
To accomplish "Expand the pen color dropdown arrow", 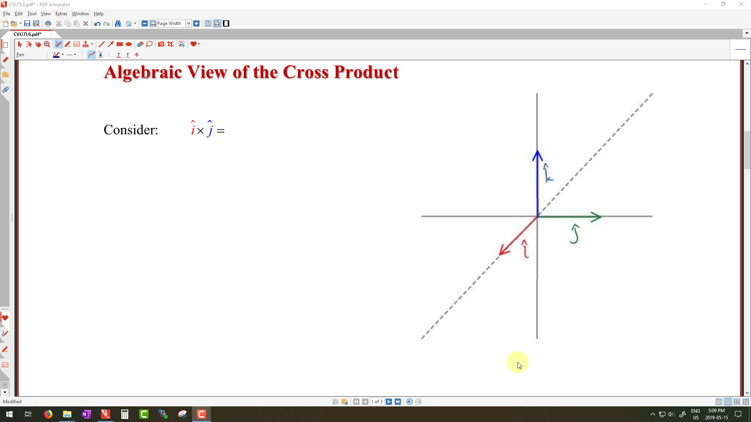I will tap(63, 55).
